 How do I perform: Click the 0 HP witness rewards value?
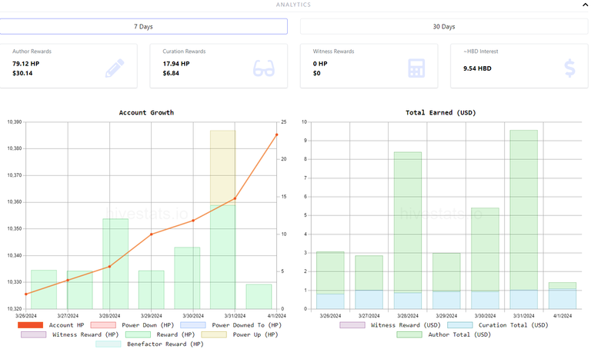(x=320, y=64)
